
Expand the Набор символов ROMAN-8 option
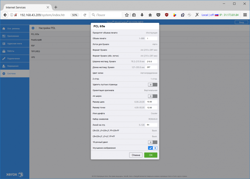pos(125,119)
